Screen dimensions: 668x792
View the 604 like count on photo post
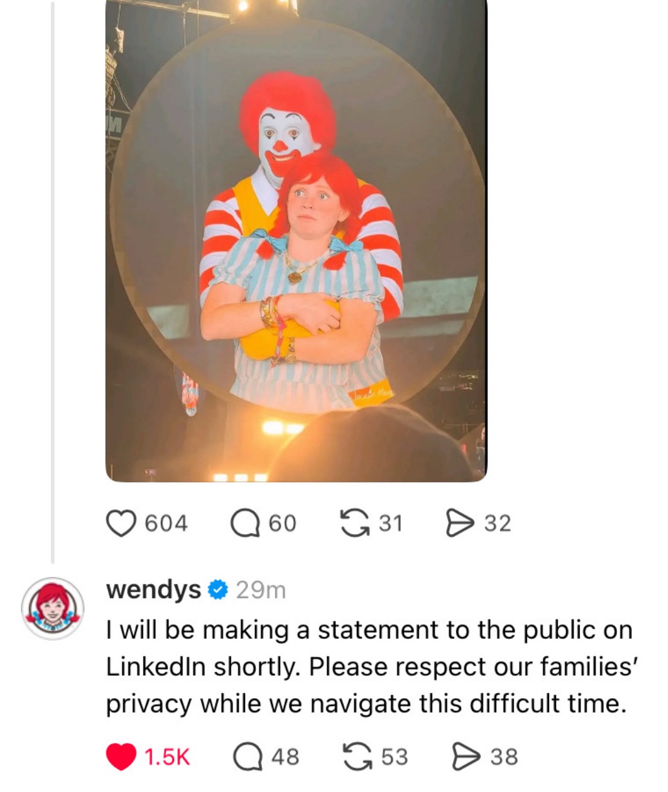point(166,523)
